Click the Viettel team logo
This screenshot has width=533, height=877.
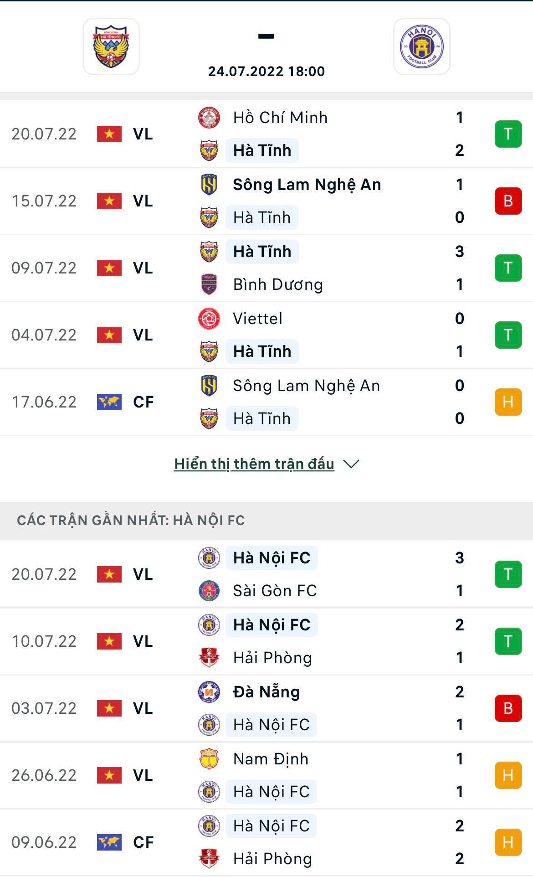209,319
